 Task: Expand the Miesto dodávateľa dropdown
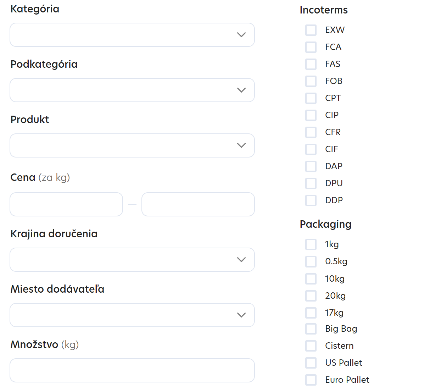coord(132,315)
